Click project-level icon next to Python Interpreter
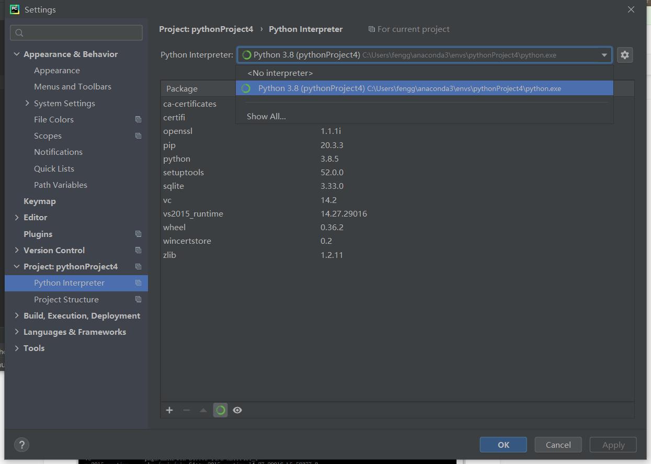 click(138, 282)
